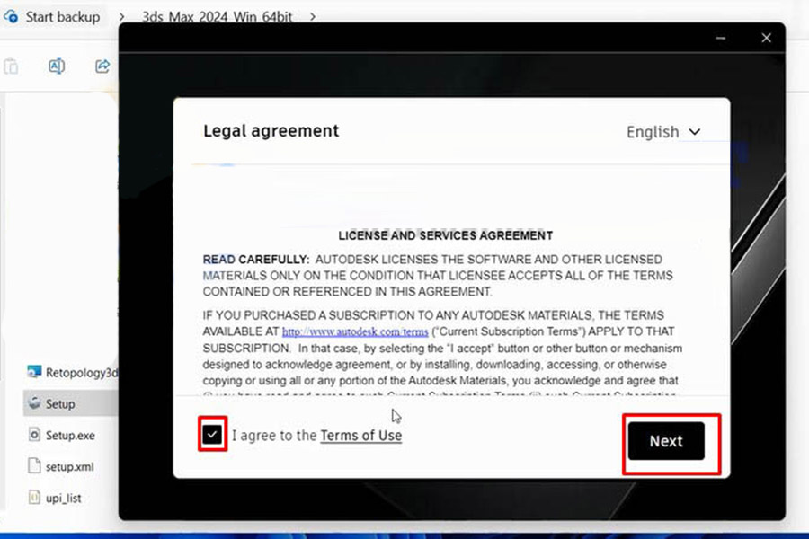Expand chevron after 3ds_Max_2024_Win_64bit breadcrumb

point(312,16)
